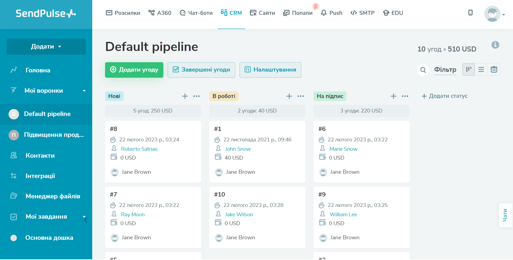Click the blue Нові status label

pos(114,96)
